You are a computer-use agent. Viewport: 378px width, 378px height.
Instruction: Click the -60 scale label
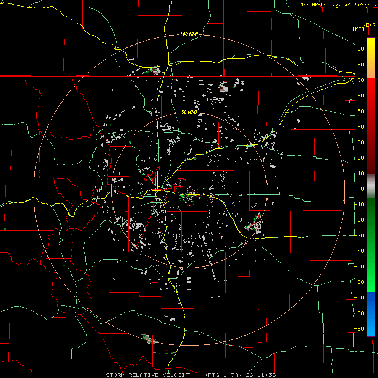[359, 282]
